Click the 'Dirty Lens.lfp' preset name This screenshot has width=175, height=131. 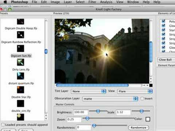pos(21,70)
